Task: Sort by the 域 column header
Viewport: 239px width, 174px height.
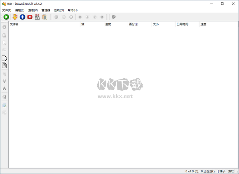Action: [92, 24]
